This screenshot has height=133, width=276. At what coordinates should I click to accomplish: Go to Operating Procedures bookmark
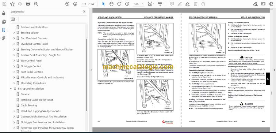pos(33,83)
